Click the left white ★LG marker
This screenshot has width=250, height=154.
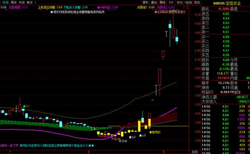pos(132,137)
